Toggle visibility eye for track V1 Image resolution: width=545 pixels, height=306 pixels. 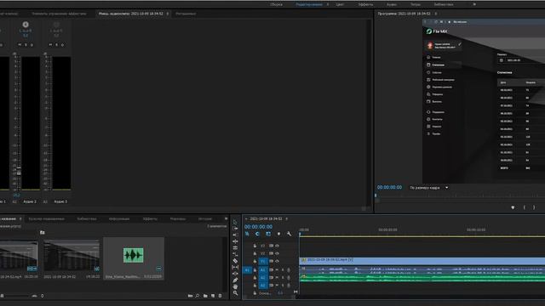277,261
